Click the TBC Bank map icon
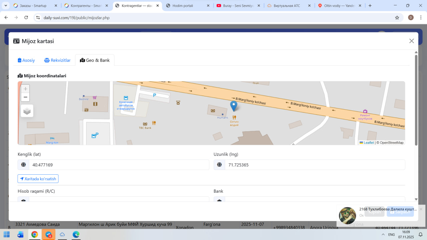Viewport: 427px width, 240px height. [x=145, y=124]
